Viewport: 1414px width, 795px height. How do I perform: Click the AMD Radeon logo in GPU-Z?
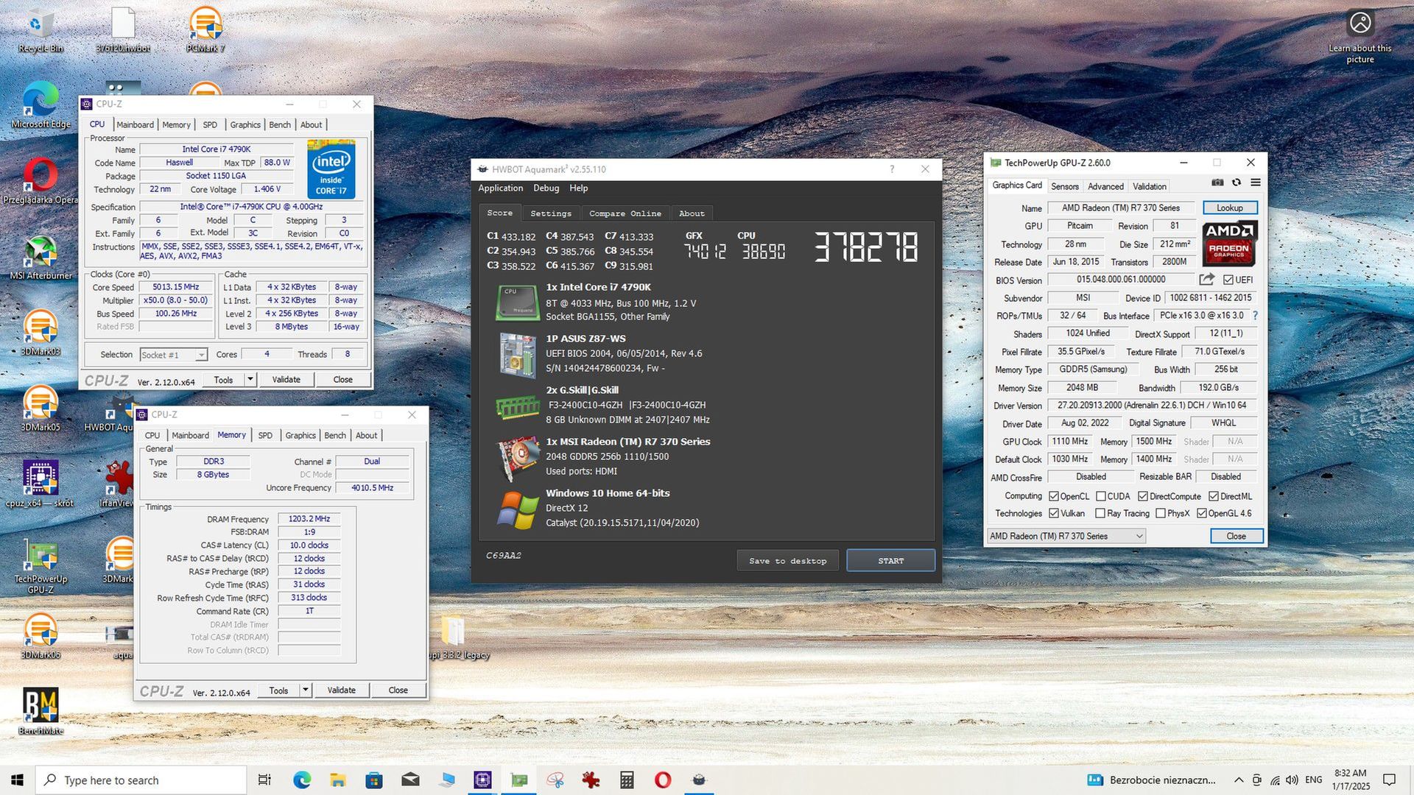click(1229, 244)
